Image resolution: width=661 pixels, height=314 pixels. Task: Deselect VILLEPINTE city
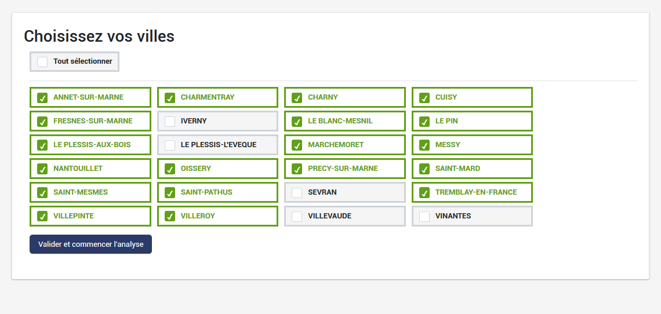pos(42,217)
